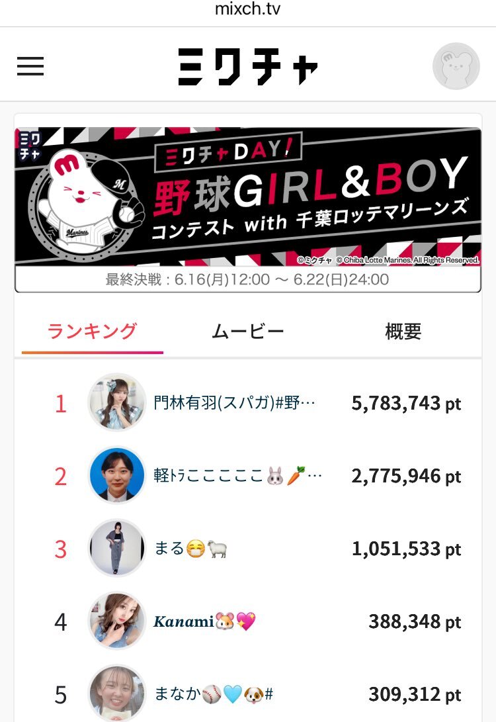Tap the ミクチャ logo
This screenshot has width=496, height=722.
tap(247, 66)
